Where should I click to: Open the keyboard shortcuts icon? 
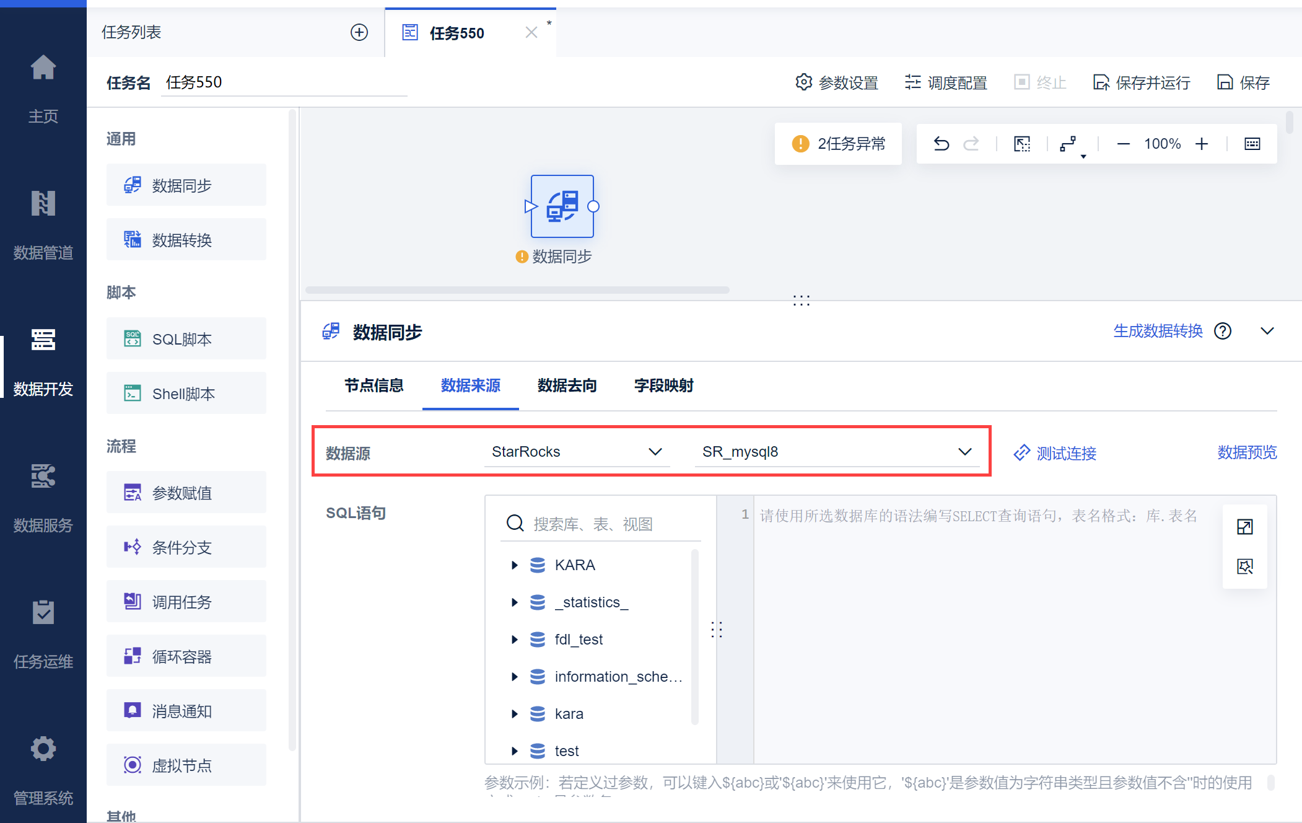[x=1252, y=144]
